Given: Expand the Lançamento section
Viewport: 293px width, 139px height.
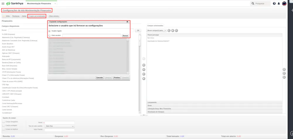Looking at the screenshot, I should (x=214, y=102).
